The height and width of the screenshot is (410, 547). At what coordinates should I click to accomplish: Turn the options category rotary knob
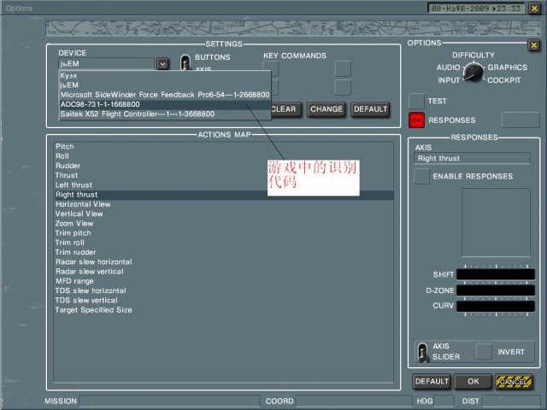point(473,73)
